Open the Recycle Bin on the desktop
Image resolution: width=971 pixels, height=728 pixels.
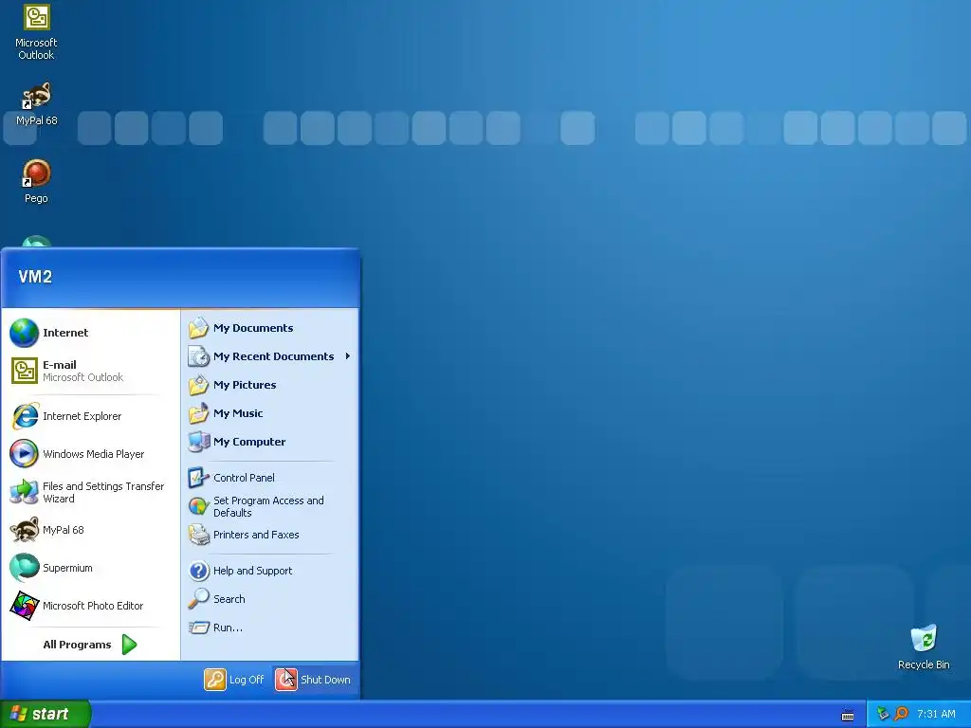[x=924, y=647]
